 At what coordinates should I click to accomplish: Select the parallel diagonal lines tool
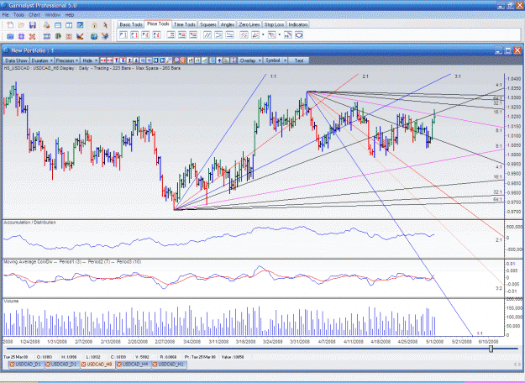[207, 34]
